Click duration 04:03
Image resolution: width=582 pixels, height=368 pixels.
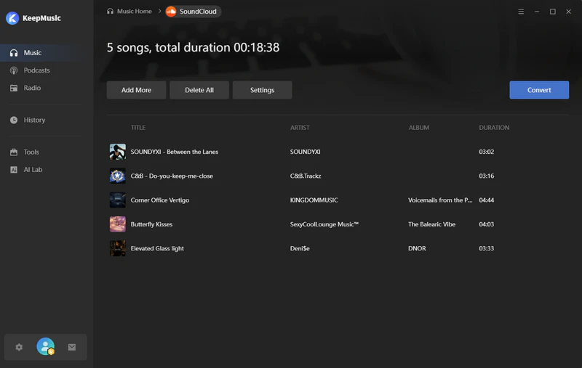486,224
